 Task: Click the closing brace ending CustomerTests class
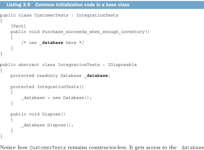click(x=1, y=54)
